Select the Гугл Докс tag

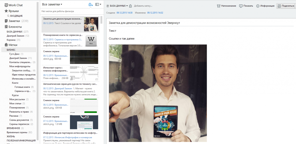click(16, 54)
